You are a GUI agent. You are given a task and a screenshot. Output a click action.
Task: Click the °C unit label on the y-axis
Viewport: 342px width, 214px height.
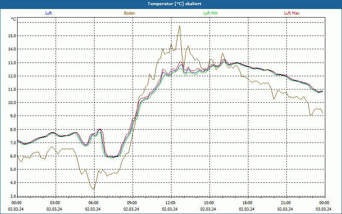click(14, 19)
